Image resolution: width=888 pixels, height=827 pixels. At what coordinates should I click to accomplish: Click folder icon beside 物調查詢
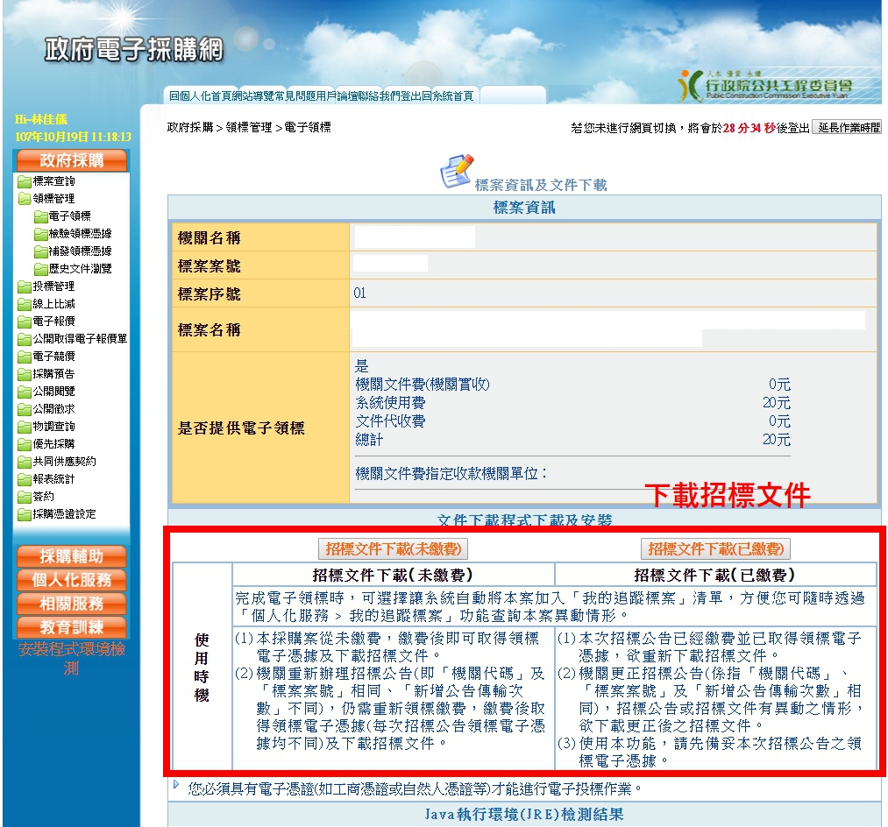25,427
